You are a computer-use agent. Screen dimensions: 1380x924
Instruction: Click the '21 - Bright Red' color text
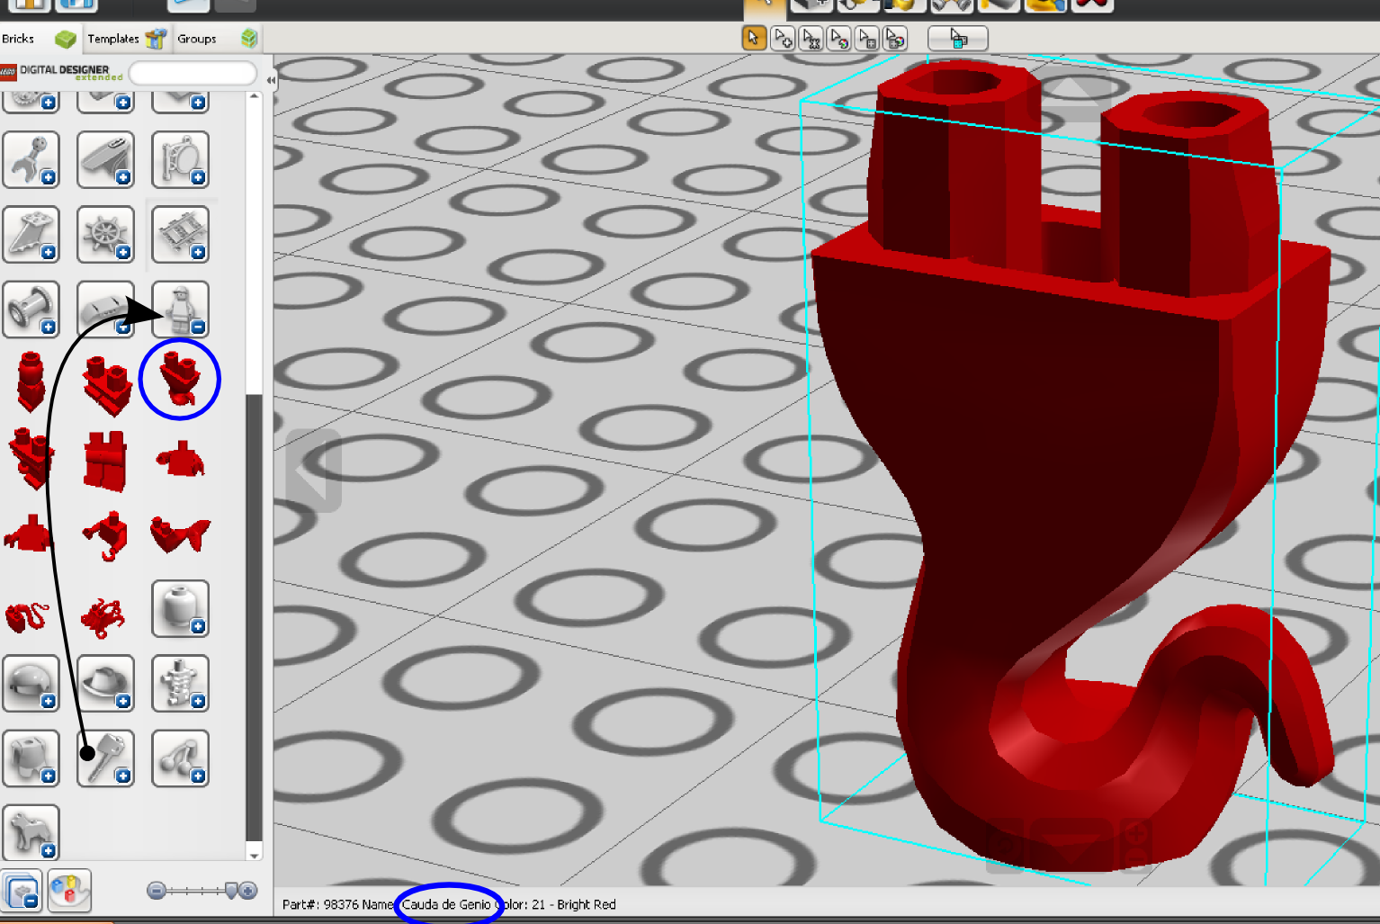tap(574, 904)
